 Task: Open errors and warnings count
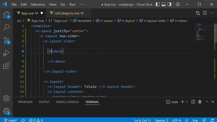point(36,120)
